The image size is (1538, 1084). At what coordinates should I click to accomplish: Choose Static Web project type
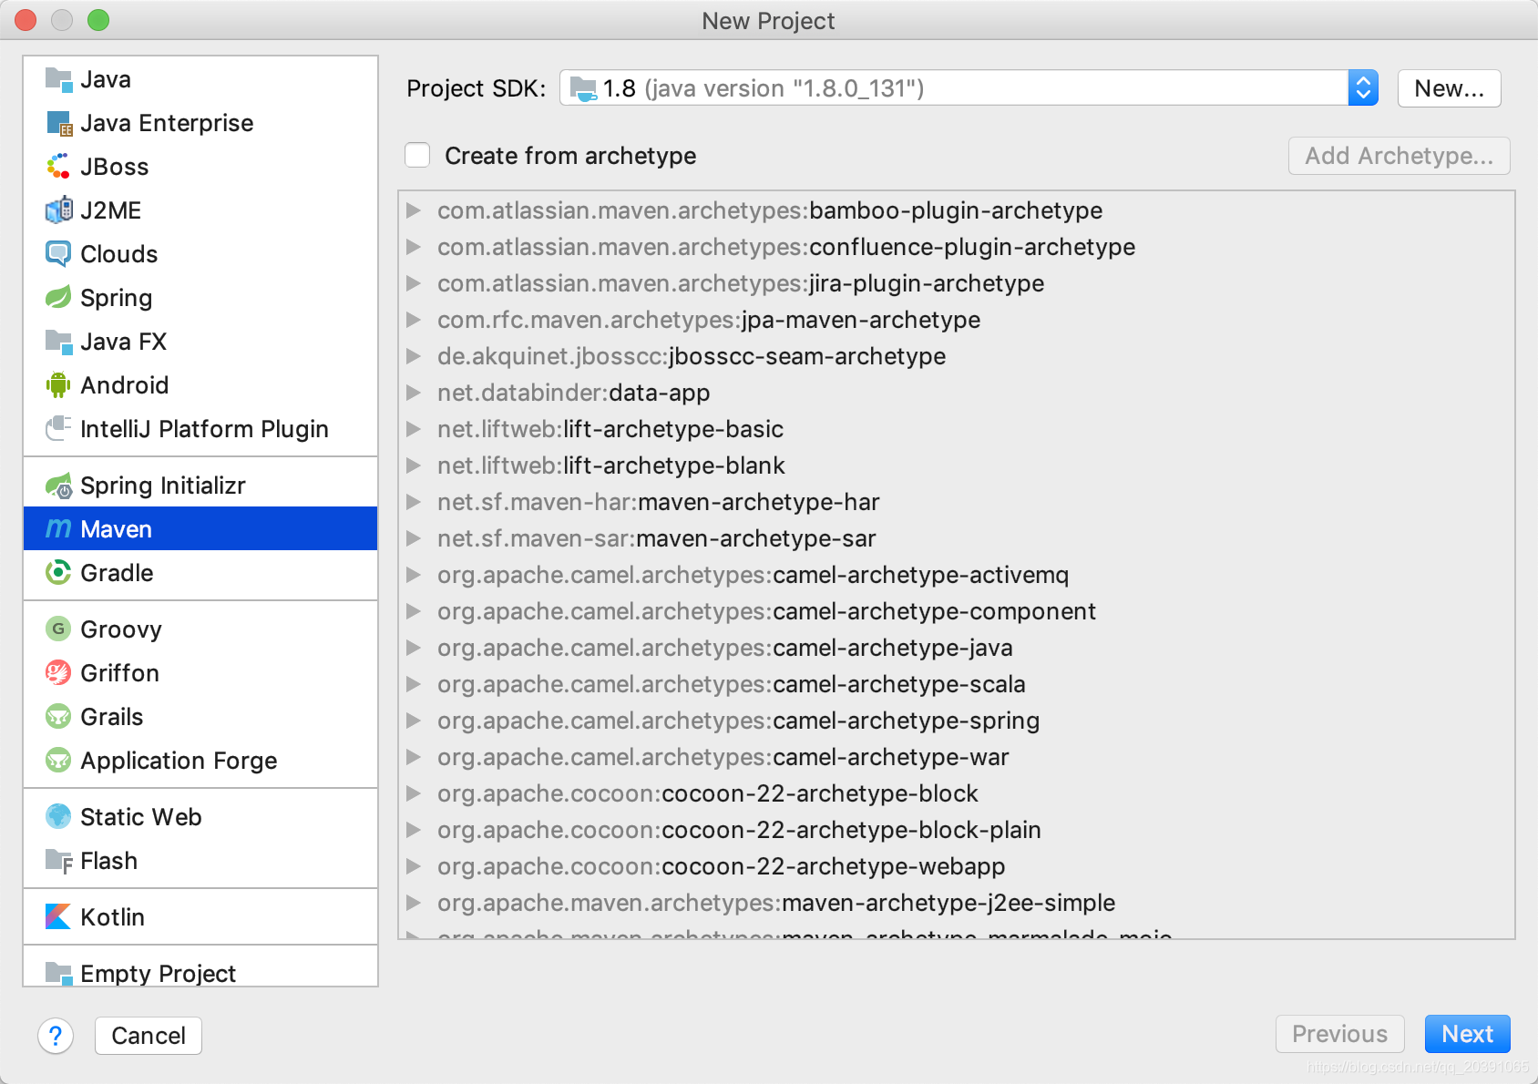(200, 817)
